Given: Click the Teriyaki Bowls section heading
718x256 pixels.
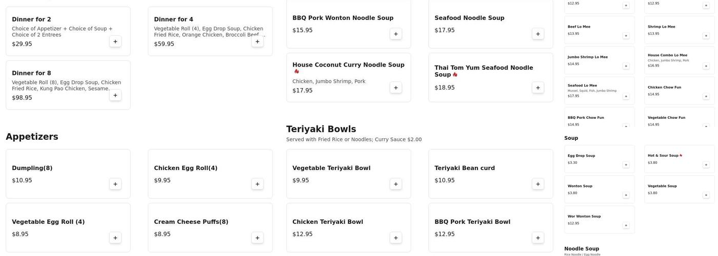Looking at the screenshot, I should (321, 129).
